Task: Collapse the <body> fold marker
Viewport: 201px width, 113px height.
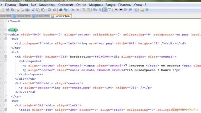Action: [x=6, y=30]
